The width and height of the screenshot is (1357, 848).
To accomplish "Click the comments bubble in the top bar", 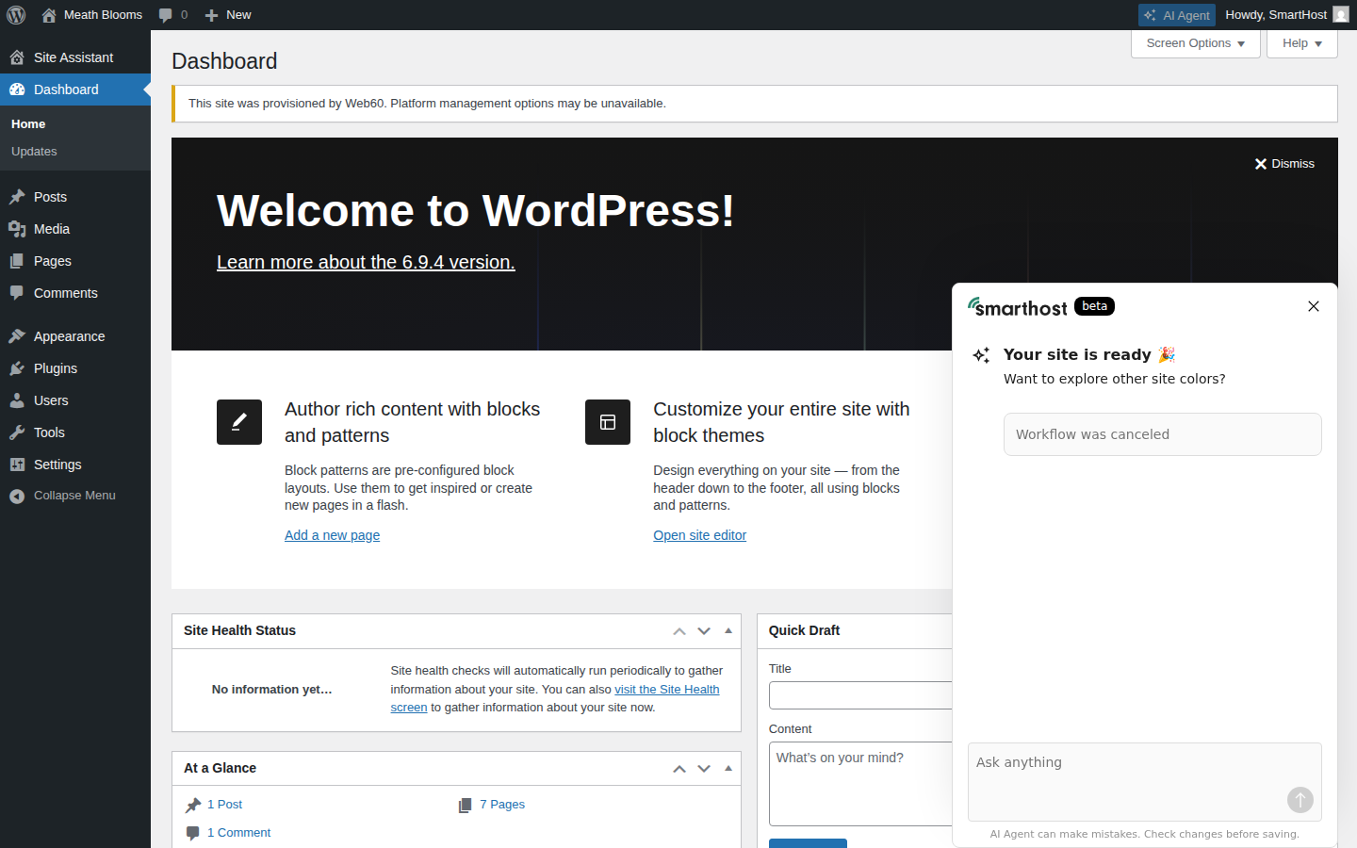I will point(167,14).
